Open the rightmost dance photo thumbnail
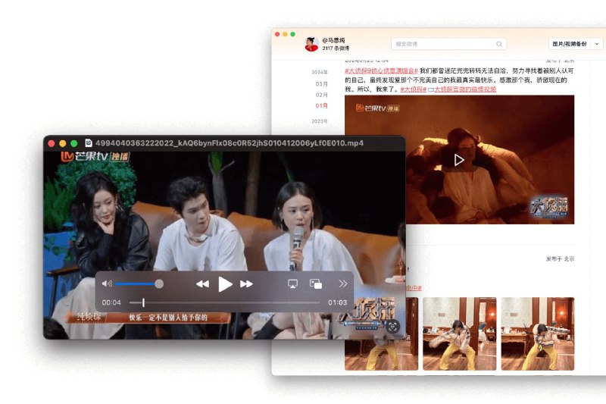The image size is (606, 404). [x=538, y=334]
